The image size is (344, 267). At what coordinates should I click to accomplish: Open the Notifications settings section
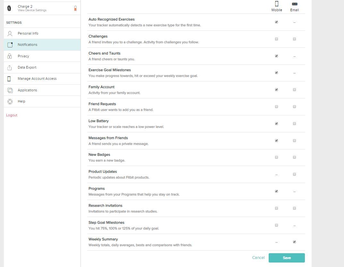[x=28, y=45]
